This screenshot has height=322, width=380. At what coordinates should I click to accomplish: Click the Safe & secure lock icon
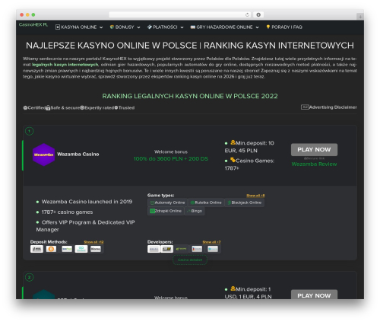(x=48, y=108)
